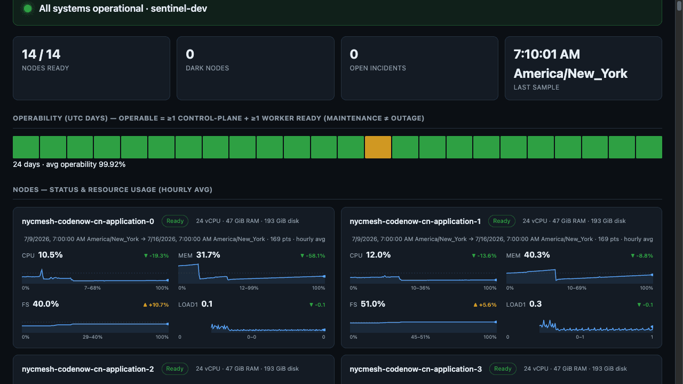
Task: Open node name nycmesh-codenow-cn-application-2
Action: [88, 369]
